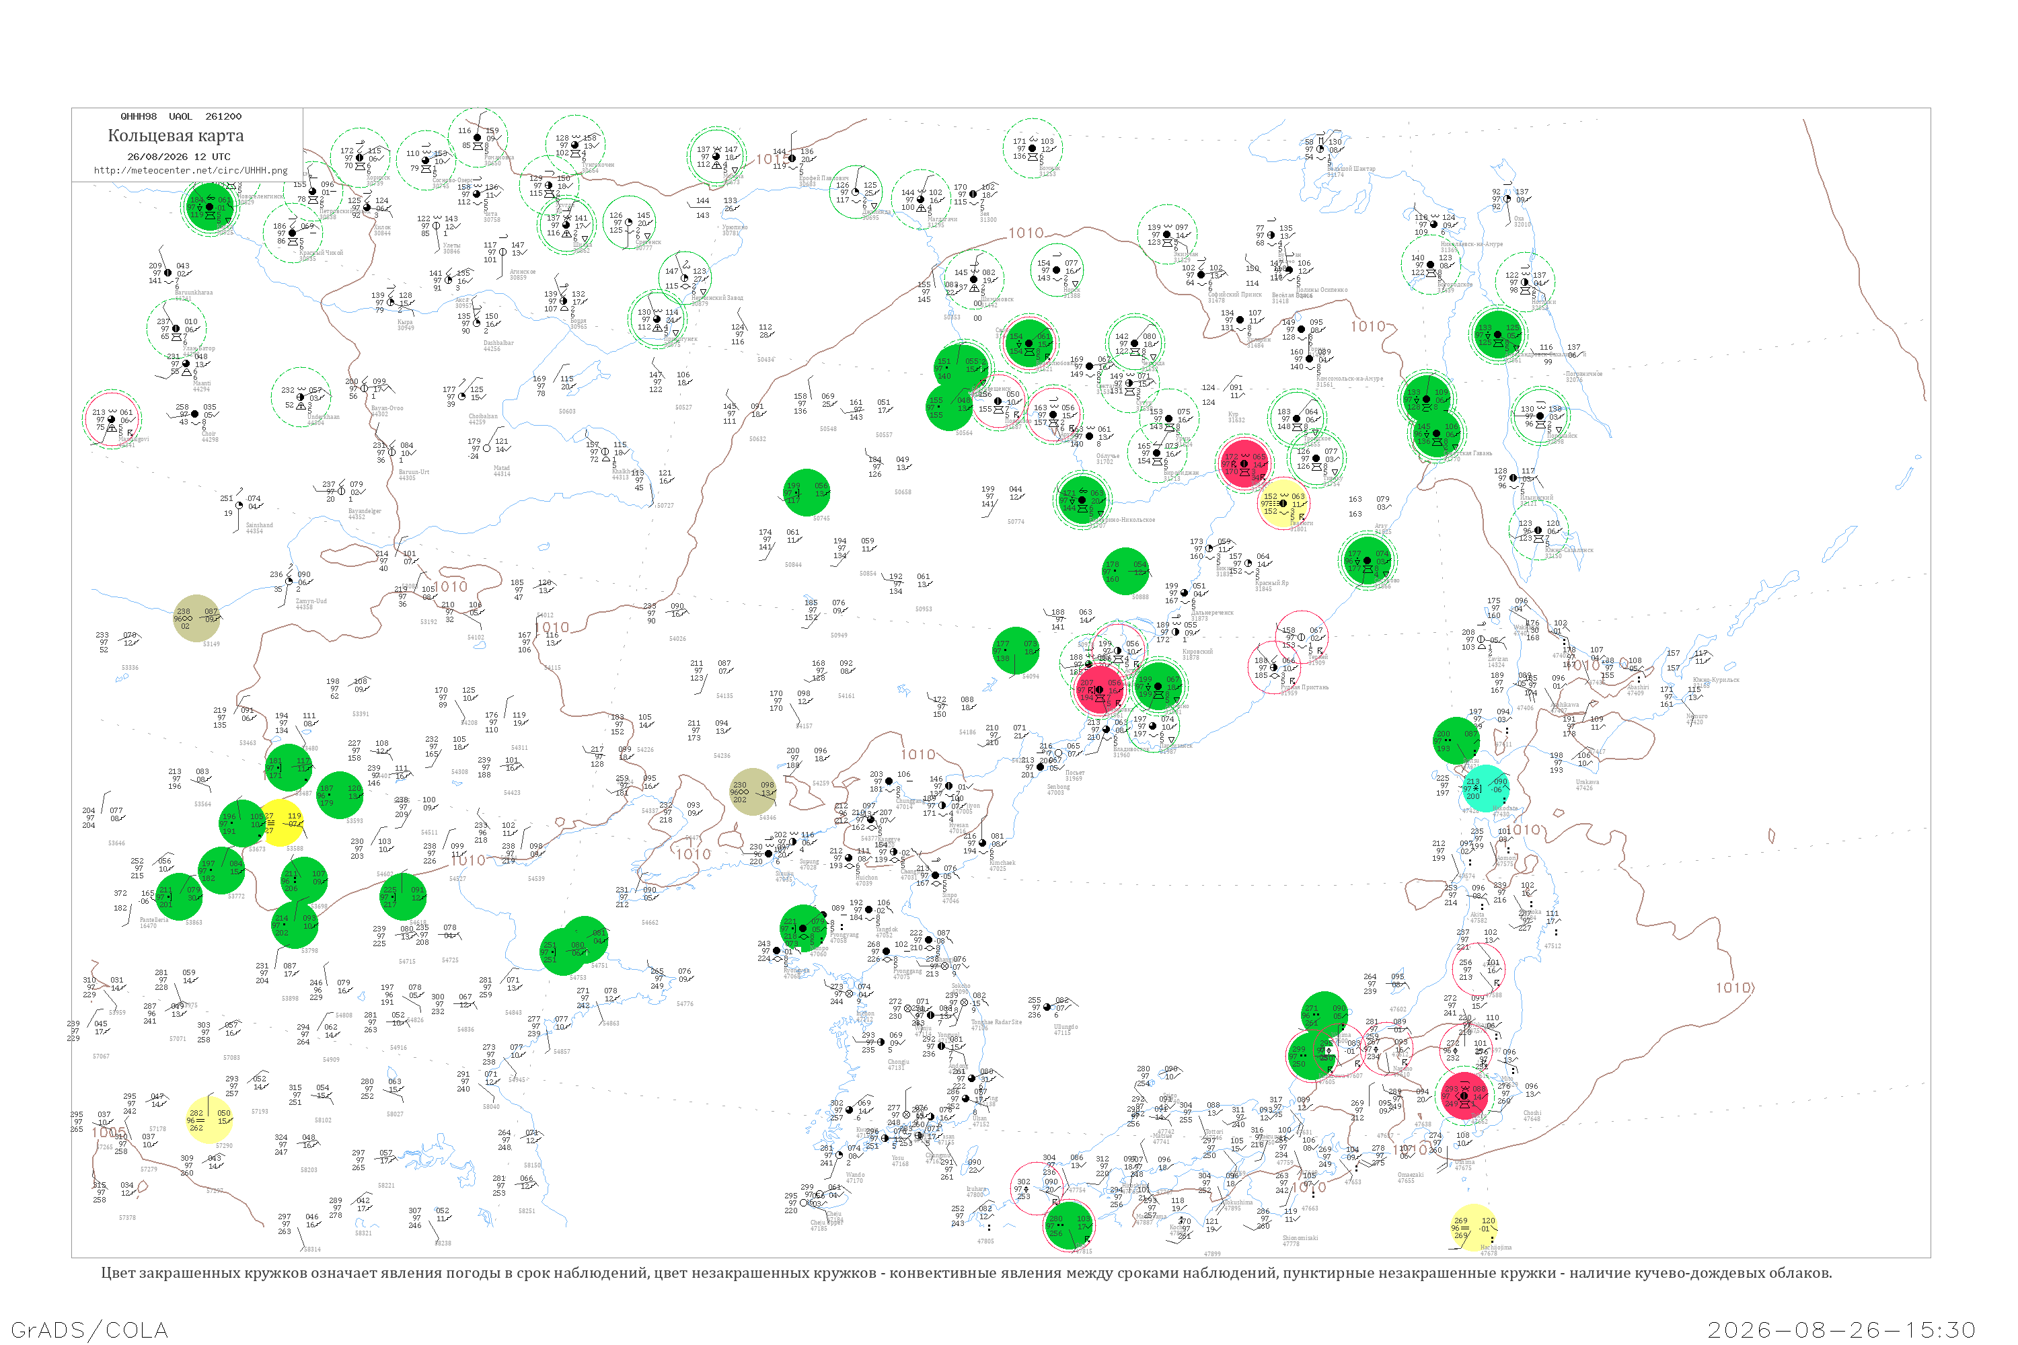
Task: Click the "Choshi" station label
Action: [1532, 1112]
